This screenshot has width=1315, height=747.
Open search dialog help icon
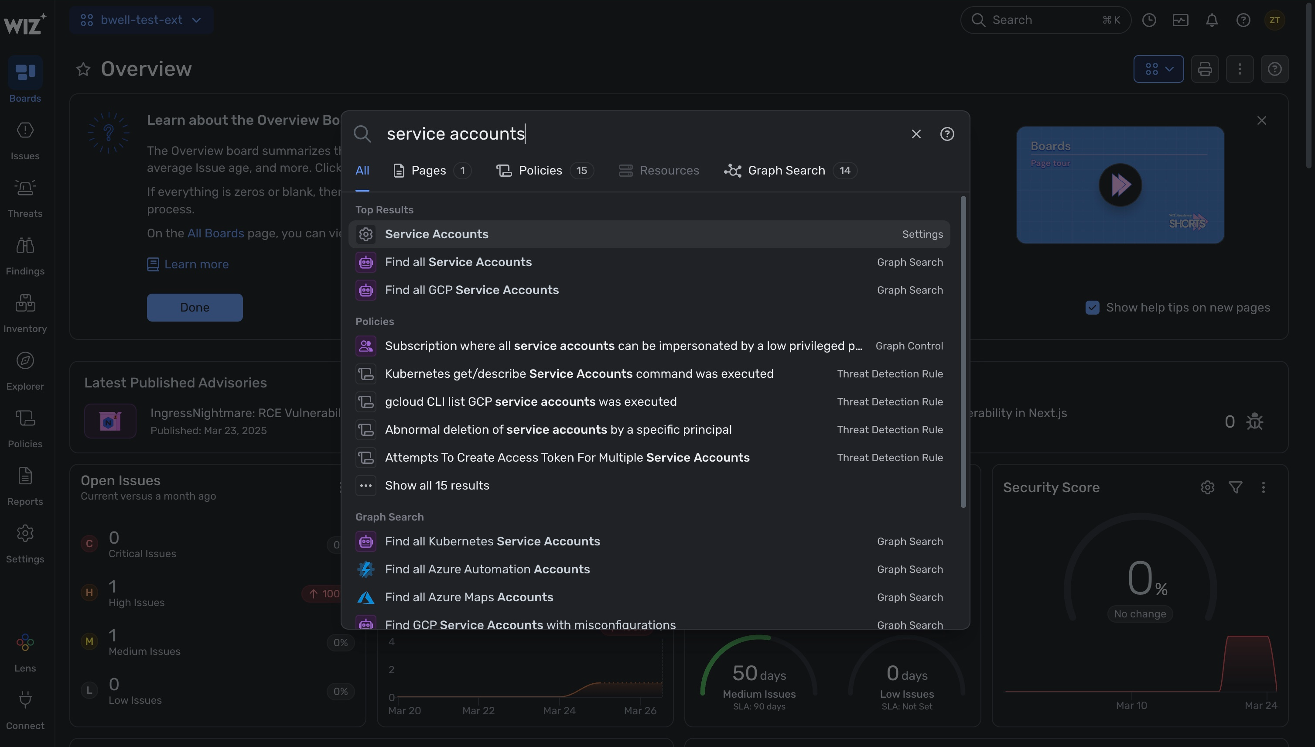click(947, 134)
